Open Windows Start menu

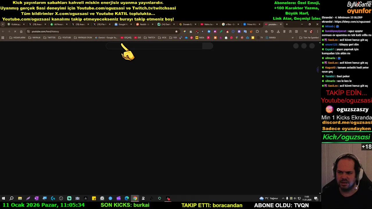[x=3, y=198]
